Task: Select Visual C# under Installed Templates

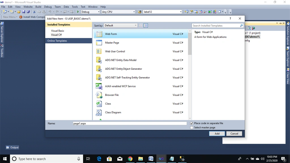Action: point(56,35)
